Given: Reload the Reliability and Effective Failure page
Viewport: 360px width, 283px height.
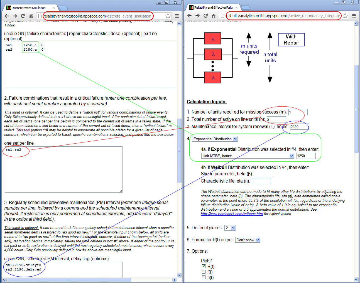Looking at the screenshot, I should click(206, 16).
